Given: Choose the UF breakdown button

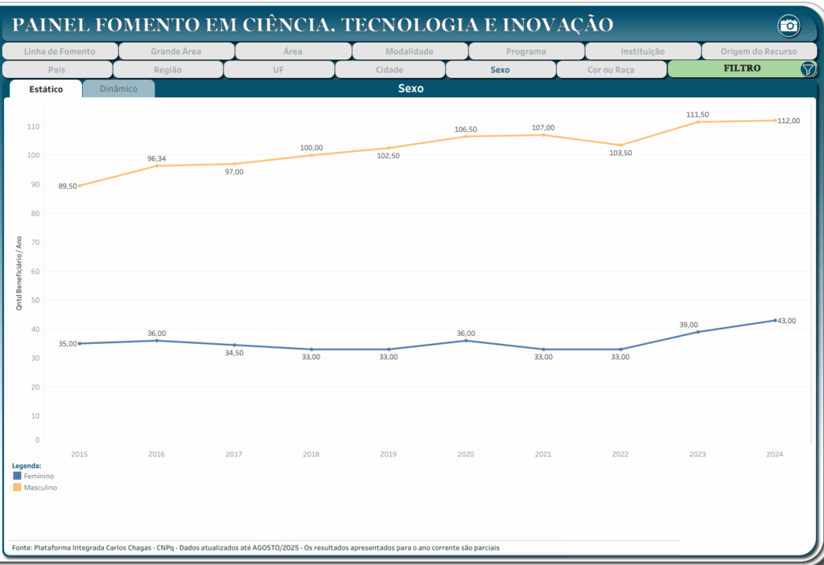Looking at the screenshot, I should [x=278, y=70].
